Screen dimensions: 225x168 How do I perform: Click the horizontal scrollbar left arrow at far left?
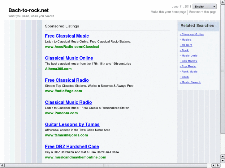[x=2, y=166]
